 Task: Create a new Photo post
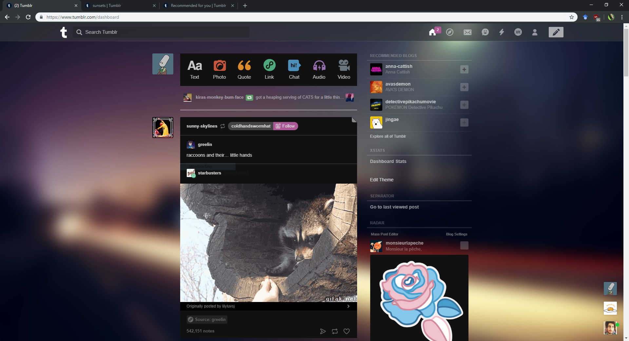tap(219, 70)
